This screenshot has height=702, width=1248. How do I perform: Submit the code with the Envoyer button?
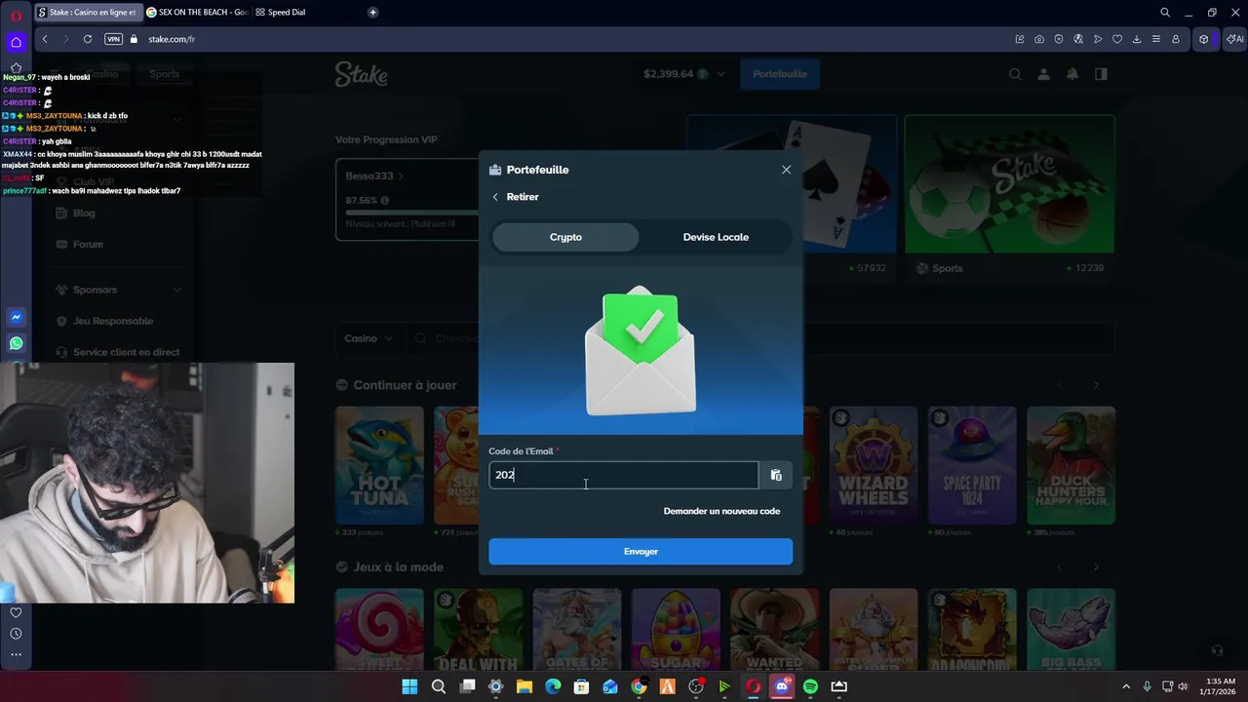coord(641,552)
